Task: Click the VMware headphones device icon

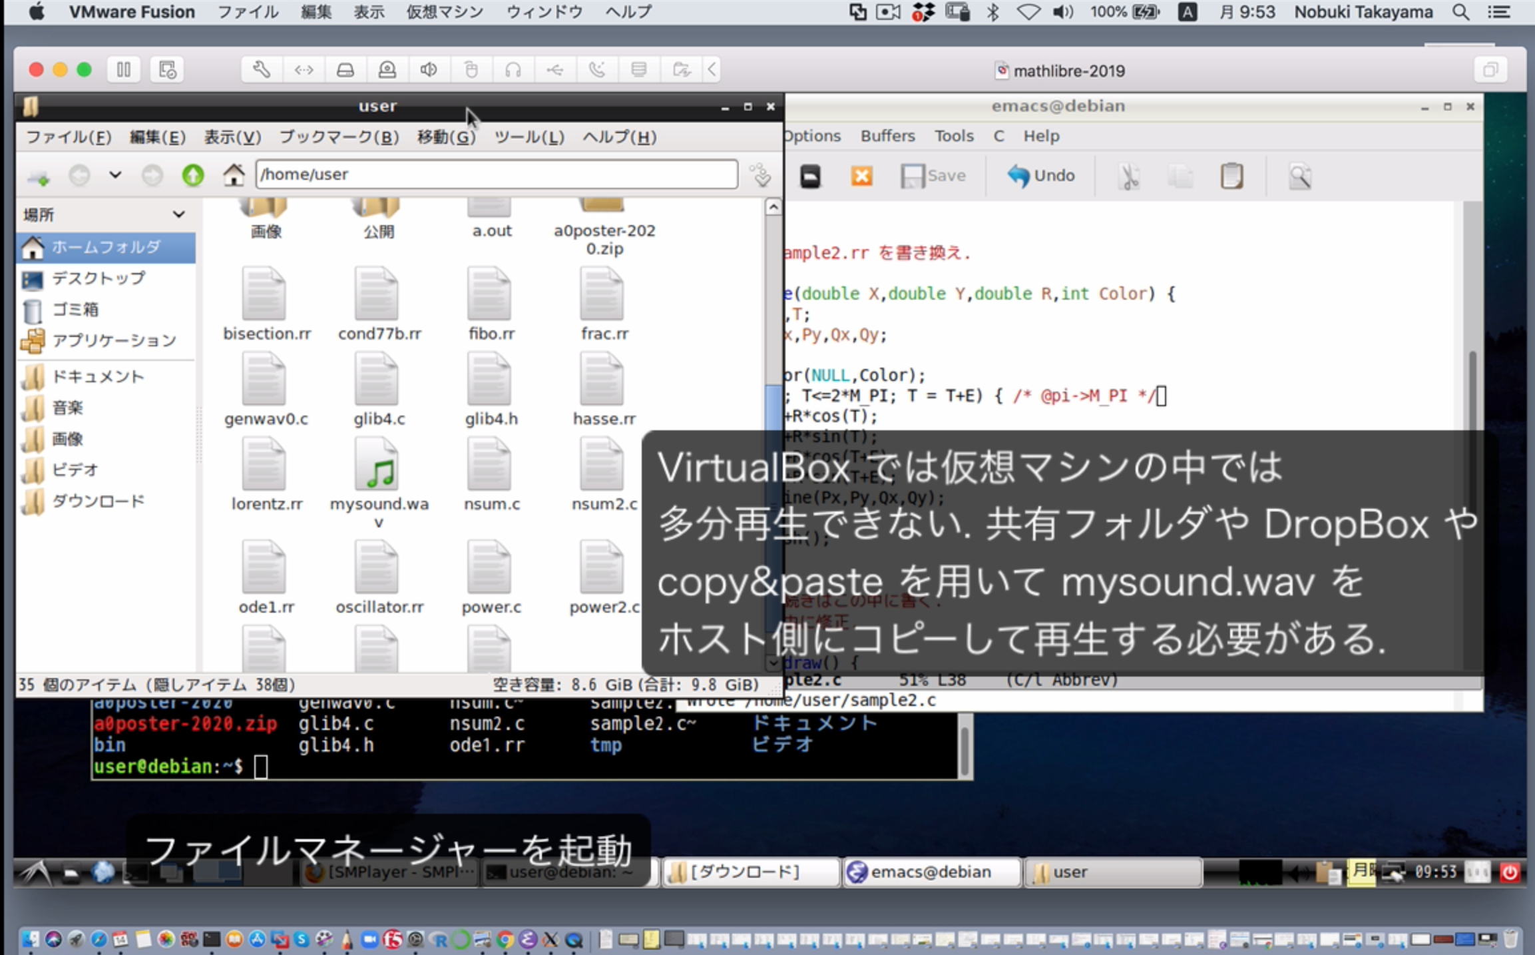Action: [513, 70]
